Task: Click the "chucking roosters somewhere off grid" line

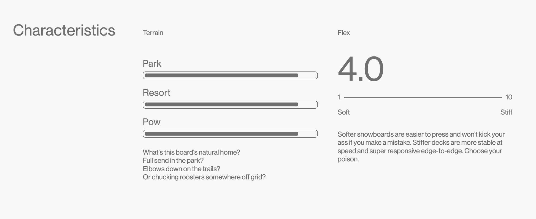Action: (204, 177)
